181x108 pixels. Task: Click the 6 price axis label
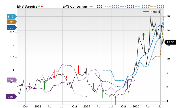point(167,87)
